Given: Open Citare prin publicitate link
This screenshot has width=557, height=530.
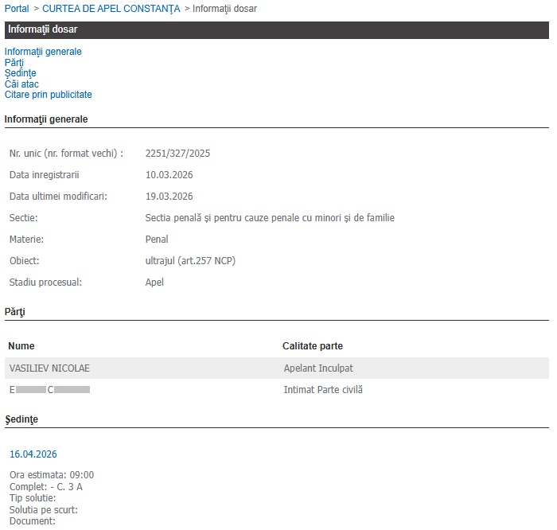Looking at the screenshot, I should click(48, 95).
